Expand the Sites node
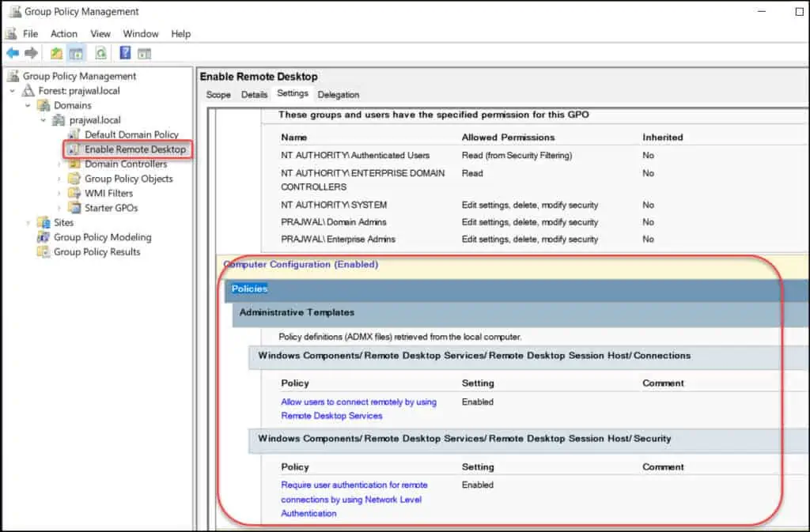The height and width of the screenshot is (532, 810). [28, 222]
